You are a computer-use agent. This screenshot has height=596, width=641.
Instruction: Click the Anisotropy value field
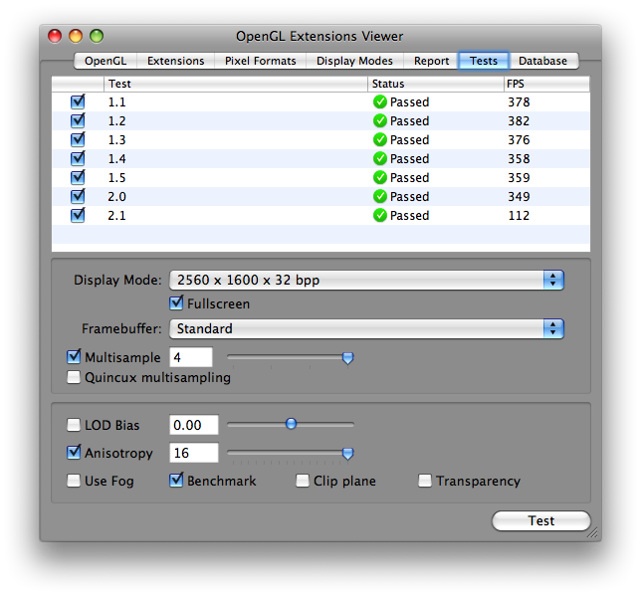194,453
